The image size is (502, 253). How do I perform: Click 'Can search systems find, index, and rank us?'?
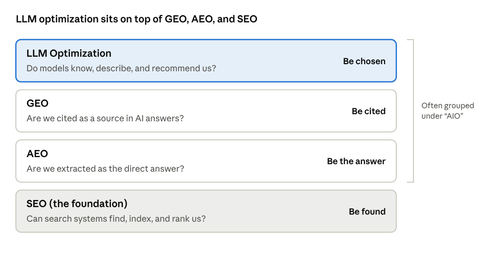click(116, 219)
